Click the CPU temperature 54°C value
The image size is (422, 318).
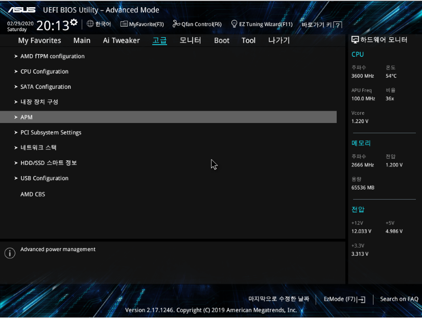391,76
